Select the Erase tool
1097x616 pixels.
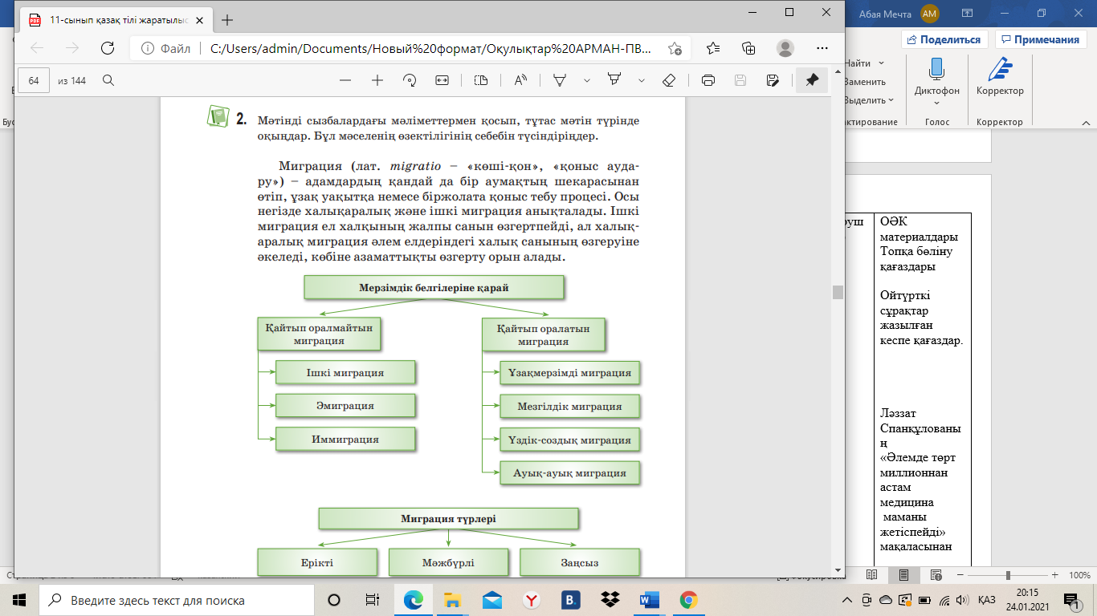point(668,80)
